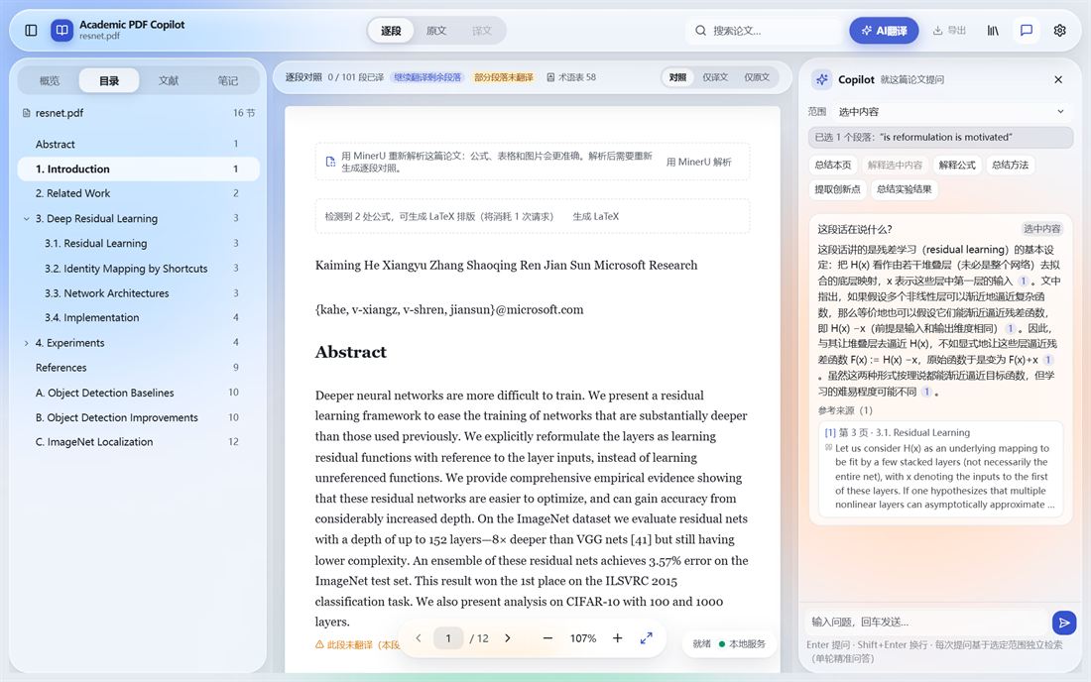Click the 导出 export button
The height and width of the screenshot is (682, 1091).
(949, 30)
